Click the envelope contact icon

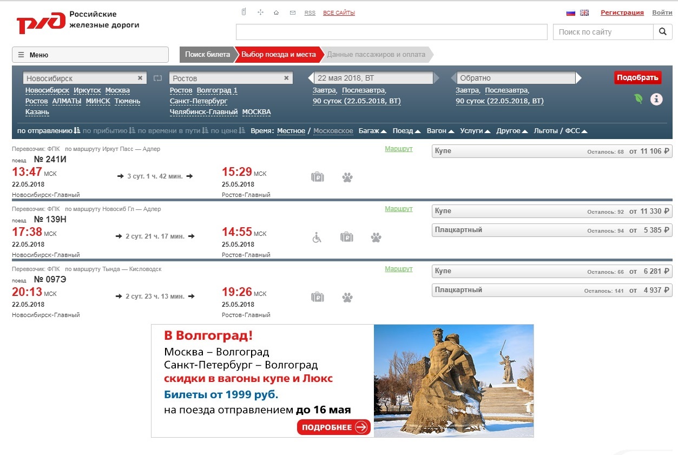[293, 12]
